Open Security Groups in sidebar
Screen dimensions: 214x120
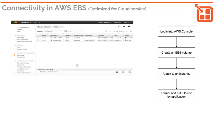(x=23, y=63)
